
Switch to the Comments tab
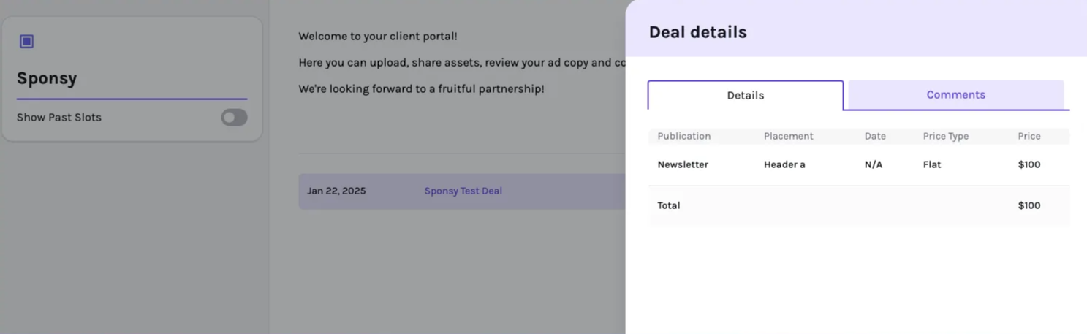(955, 95)
